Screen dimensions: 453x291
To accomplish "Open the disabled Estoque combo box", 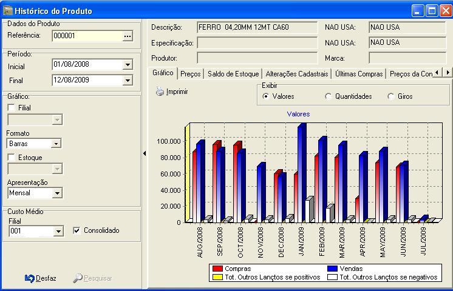I will click(57, 169).
